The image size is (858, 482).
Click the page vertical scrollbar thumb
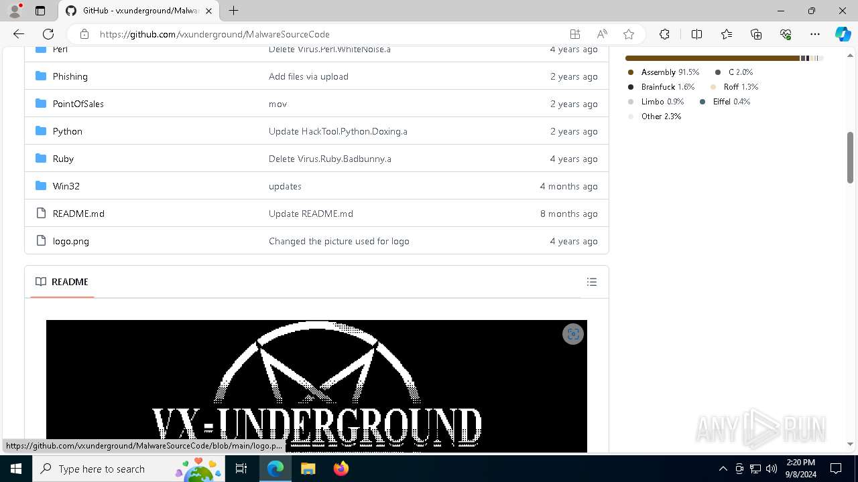851,157
